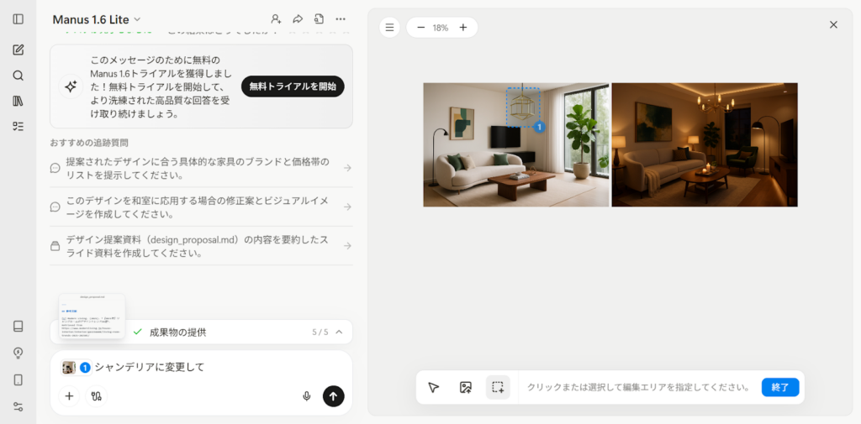Open the library icon in the sidebar
The height and width of the screenshot is (424, 861).
[x=18, y=101]
